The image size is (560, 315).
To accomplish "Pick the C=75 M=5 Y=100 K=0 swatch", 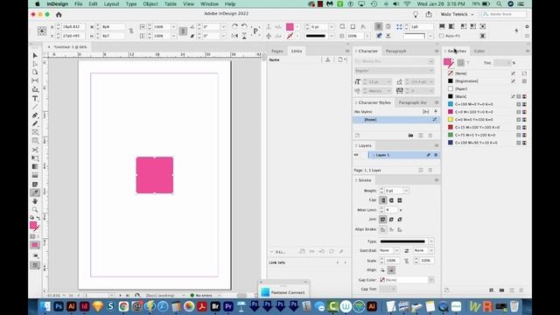I will [486, 135].
